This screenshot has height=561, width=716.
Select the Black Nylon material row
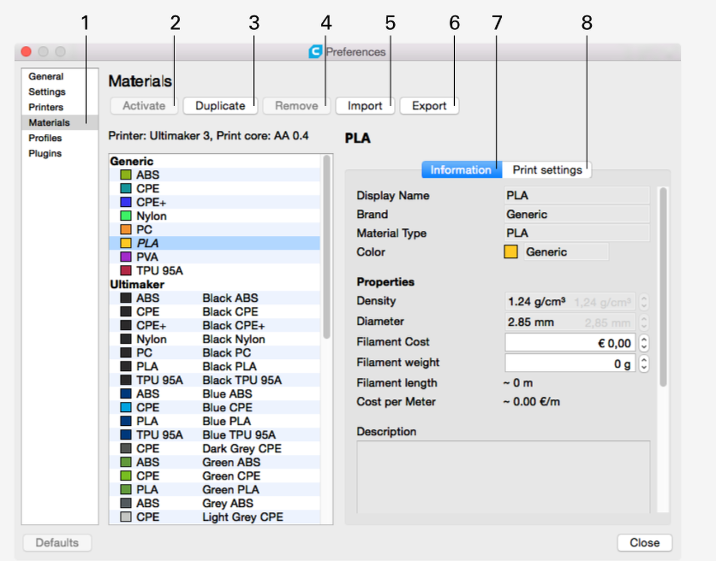point(215,339)
